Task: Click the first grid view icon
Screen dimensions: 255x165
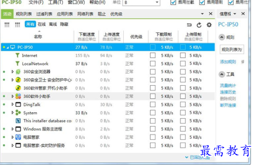Action: (7, 25)
